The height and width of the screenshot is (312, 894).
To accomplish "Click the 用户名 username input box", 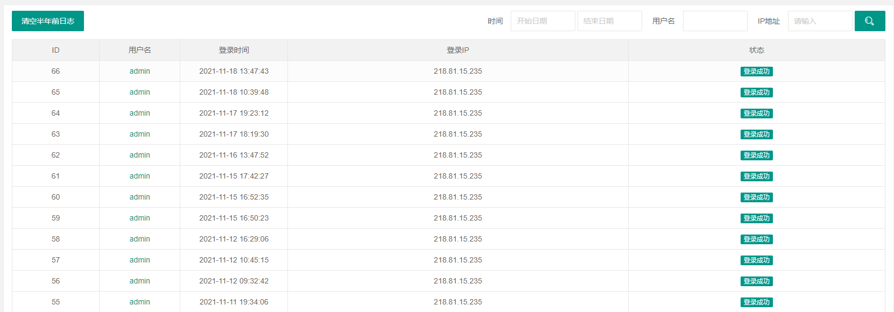I will click(x=715, y=21).
